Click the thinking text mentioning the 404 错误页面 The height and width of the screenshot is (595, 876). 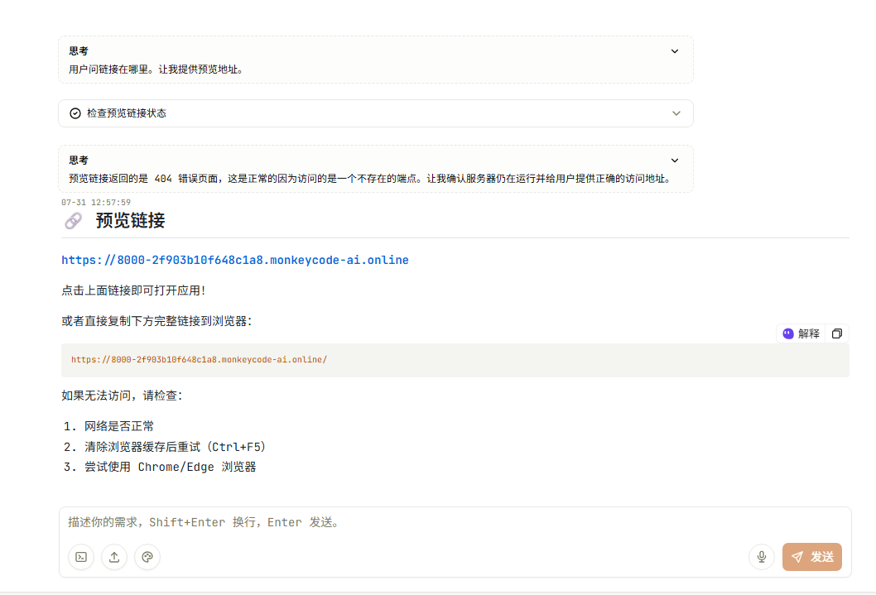tap(370, 179)
